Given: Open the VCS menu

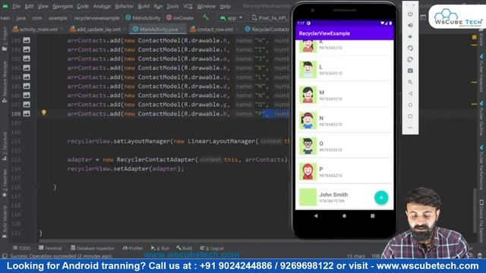Looking at the screenshot, I should pos(188,6).
